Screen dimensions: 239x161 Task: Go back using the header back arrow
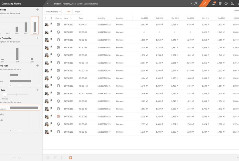tap(48, 4)
